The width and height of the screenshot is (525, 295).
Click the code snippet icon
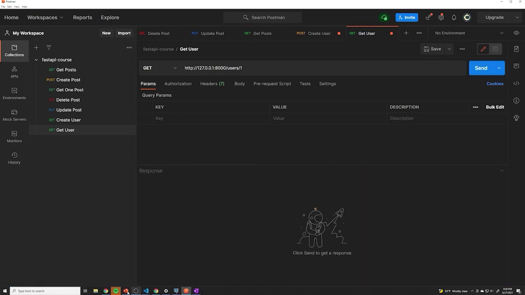(x=516, y=84)
